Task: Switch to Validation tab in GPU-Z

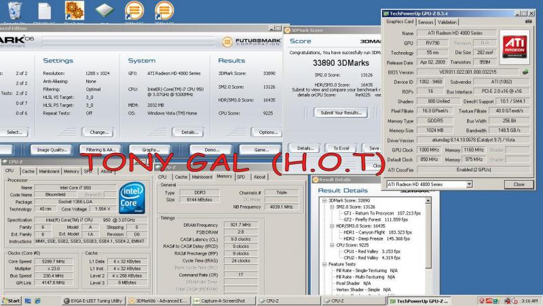Action: coord(447,22)
